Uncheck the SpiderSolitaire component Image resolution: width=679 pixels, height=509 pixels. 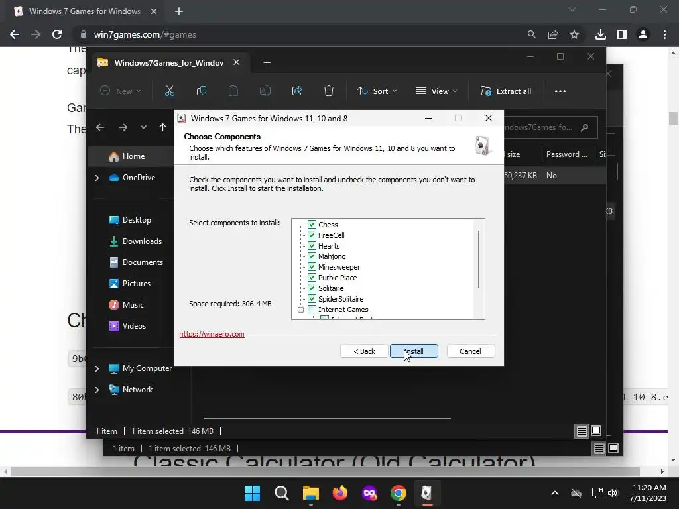tap(312, 299)
